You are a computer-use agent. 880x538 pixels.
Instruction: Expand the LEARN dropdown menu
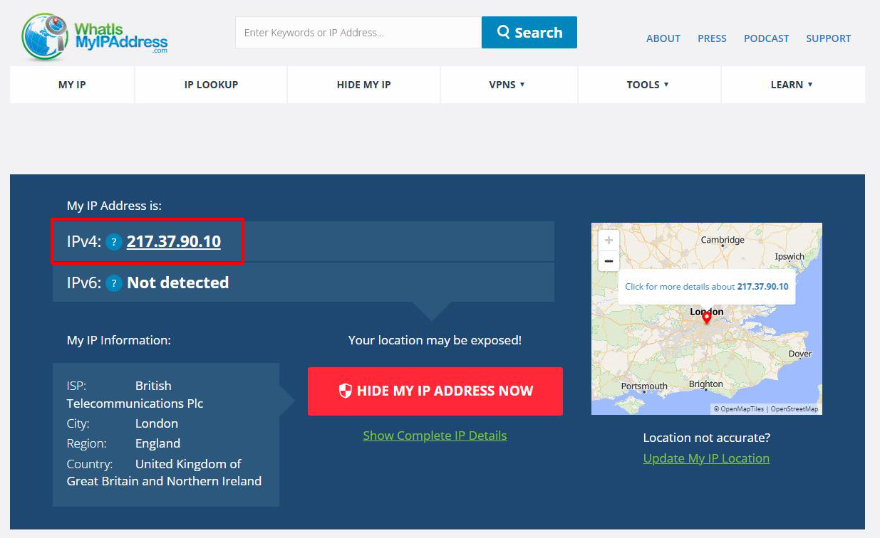pyautogui.click(x=792, y=85)
